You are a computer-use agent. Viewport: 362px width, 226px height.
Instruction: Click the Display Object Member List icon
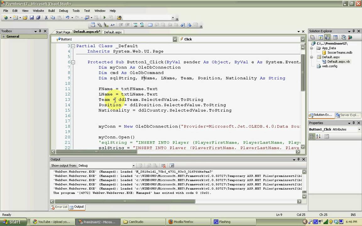pos(93,25)
